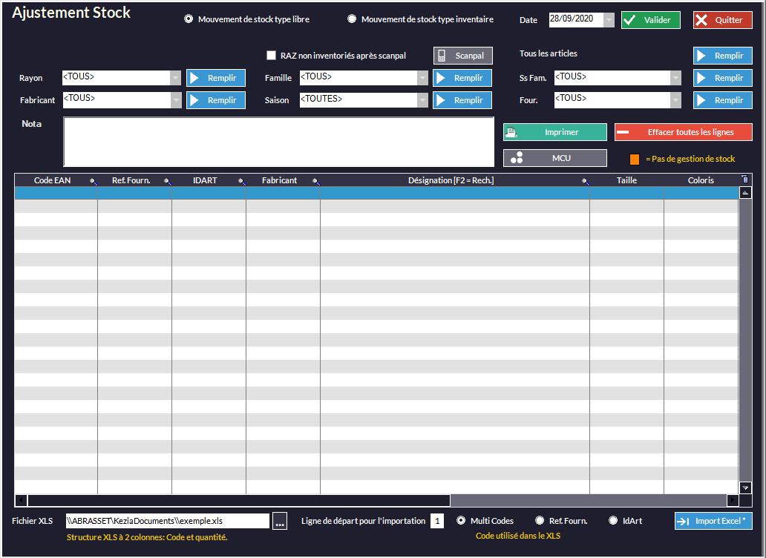
Task: Click Remplir next to Tous les articles
Action: pyautogui.click(x=722, y=56)
